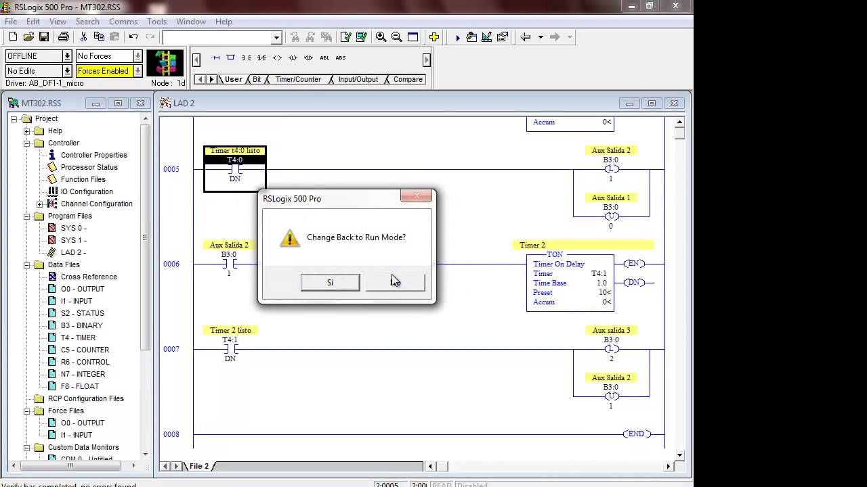Click the Zoom Out magnifier icon
Viewport: 867px width, 487px height.
coord(397,37)
